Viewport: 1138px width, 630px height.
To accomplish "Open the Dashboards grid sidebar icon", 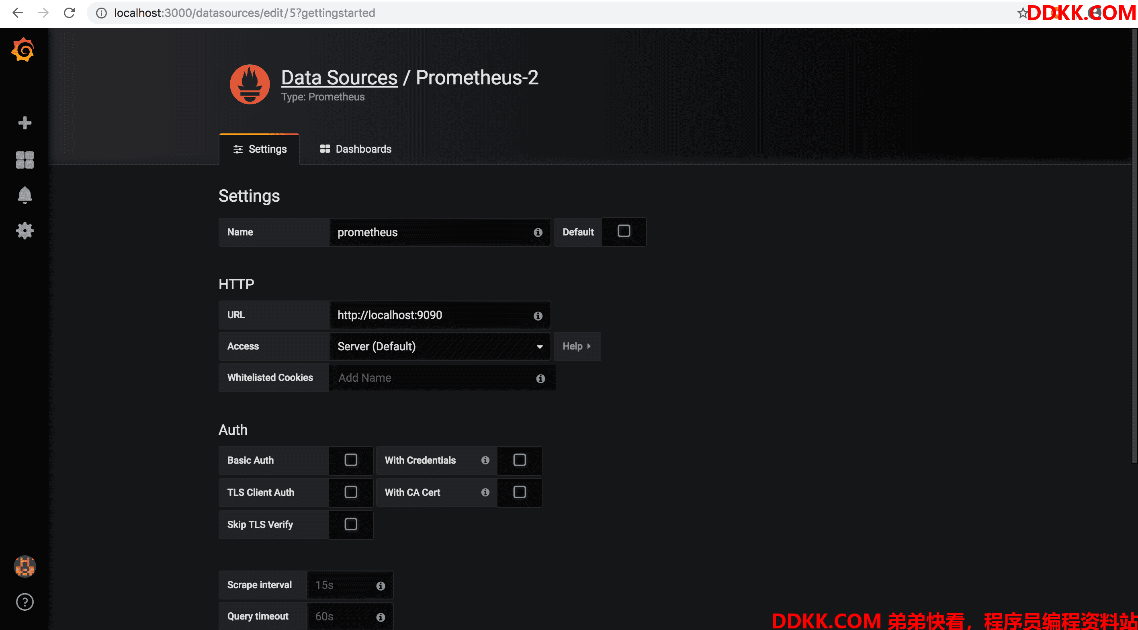I will (25, 160).
